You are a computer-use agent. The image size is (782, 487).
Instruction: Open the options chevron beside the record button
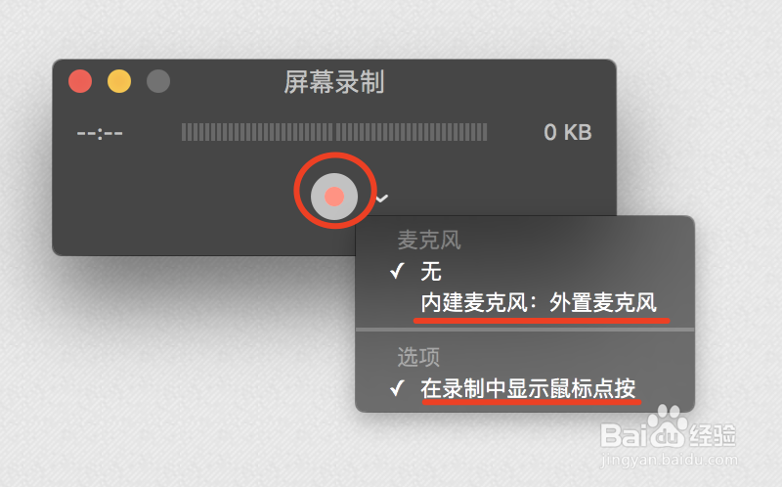coord(382,199)
